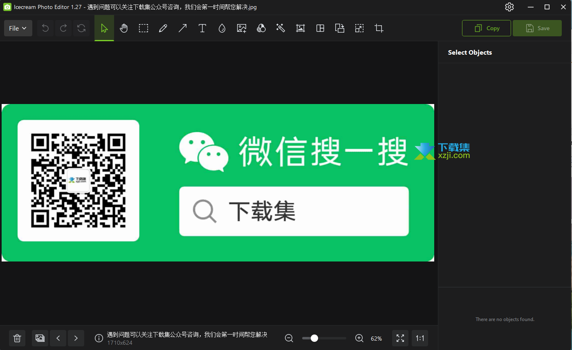Select the pointer Select tool
572x350 pixels.
click(104, 28)
